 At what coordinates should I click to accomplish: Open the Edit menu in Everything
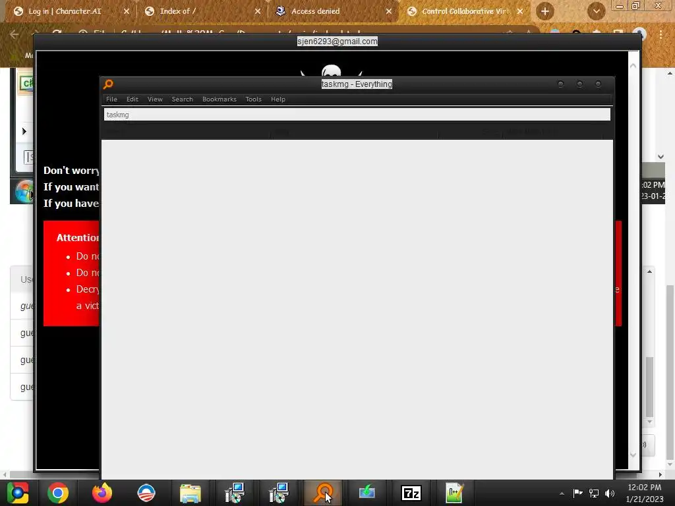(132, 99)
